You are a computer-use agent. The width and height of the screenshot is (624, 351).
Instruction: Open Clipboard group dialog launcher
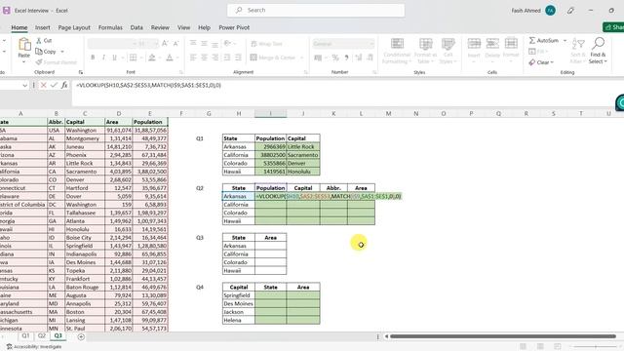(81, 72)
